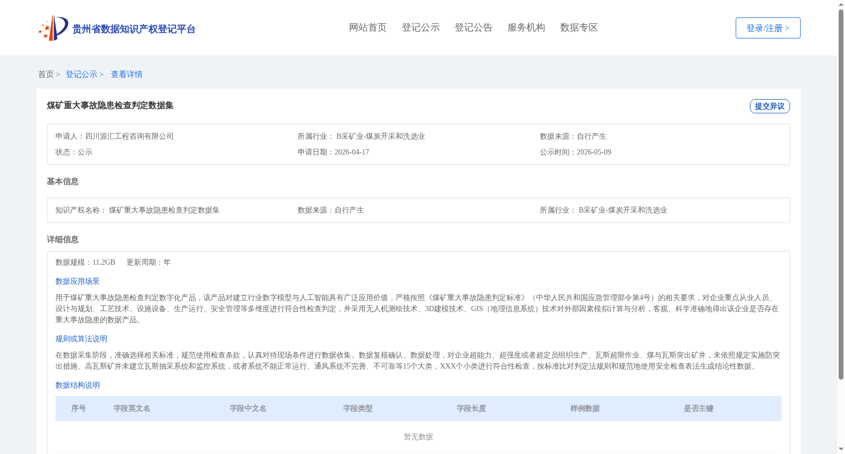
Task: Click the 登录/注册 button
Action: (x=768, y=28)
